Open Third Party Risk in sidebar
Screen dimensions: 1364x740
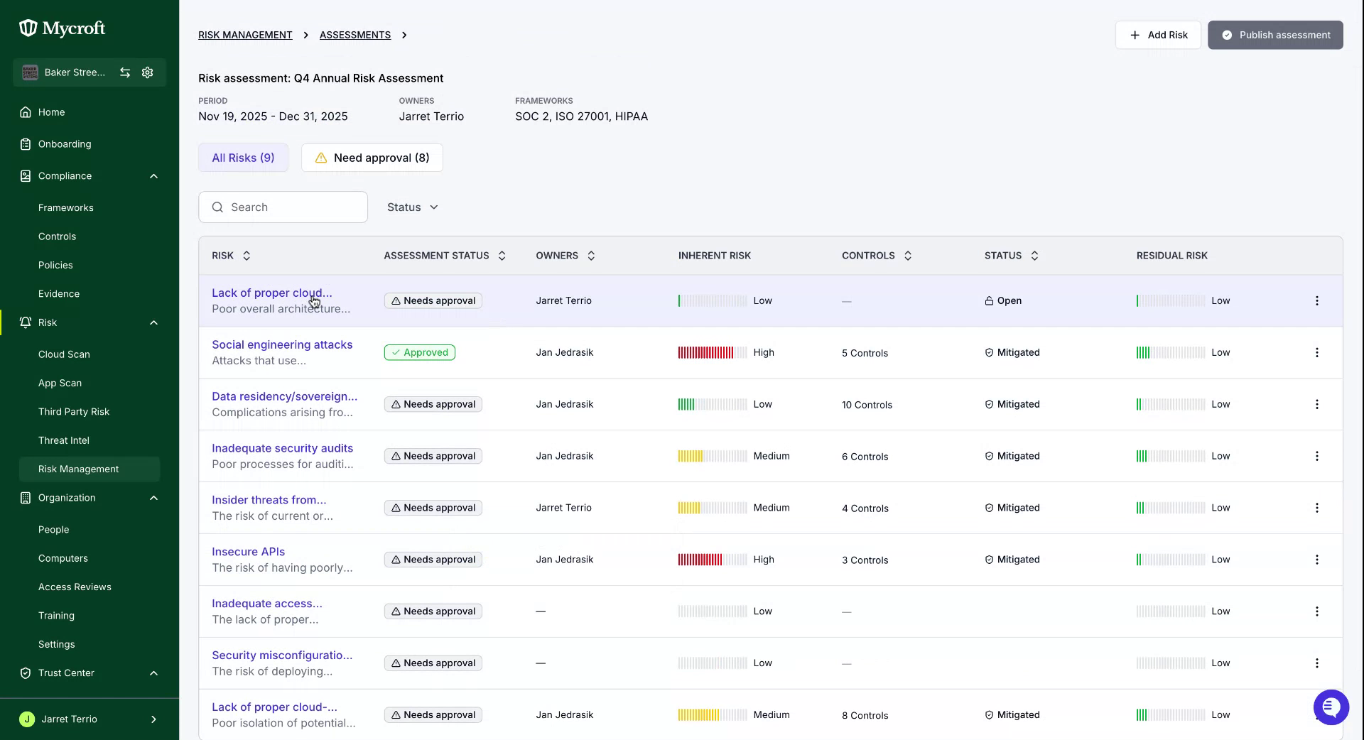[74, 412]
